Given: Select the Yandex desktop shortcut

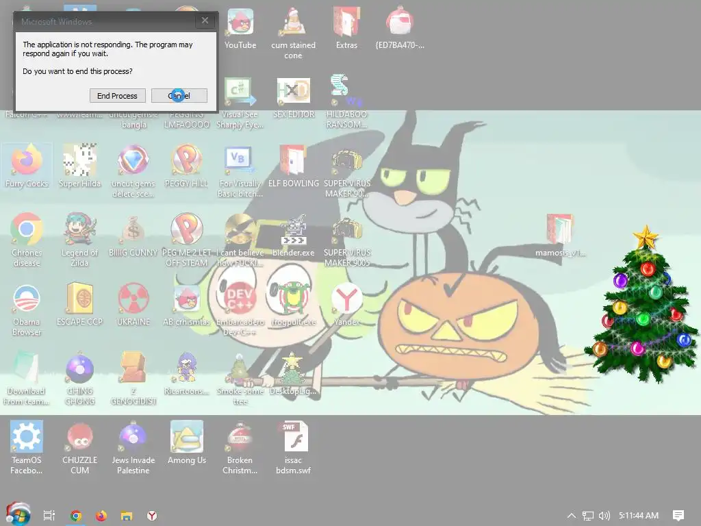Looking at the screenshot, I should 347,305.
